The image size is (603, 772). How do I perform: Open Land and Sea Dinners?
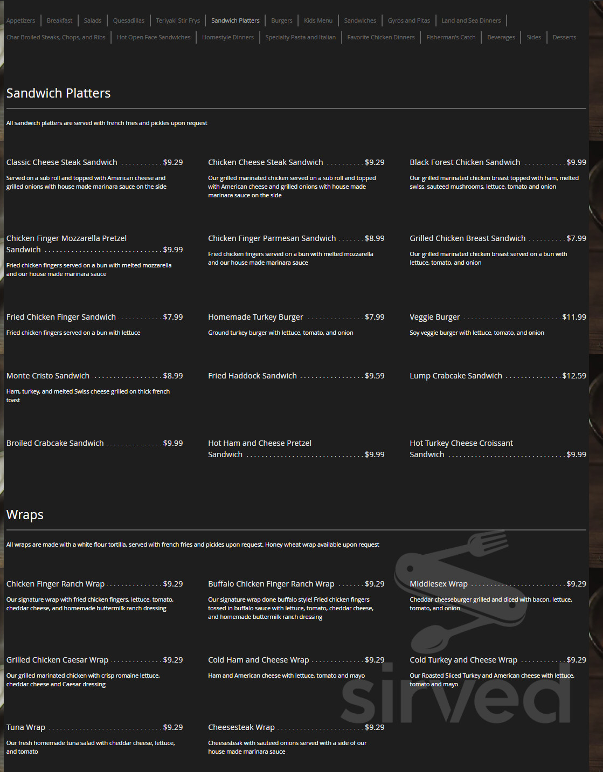coord(471,20)
